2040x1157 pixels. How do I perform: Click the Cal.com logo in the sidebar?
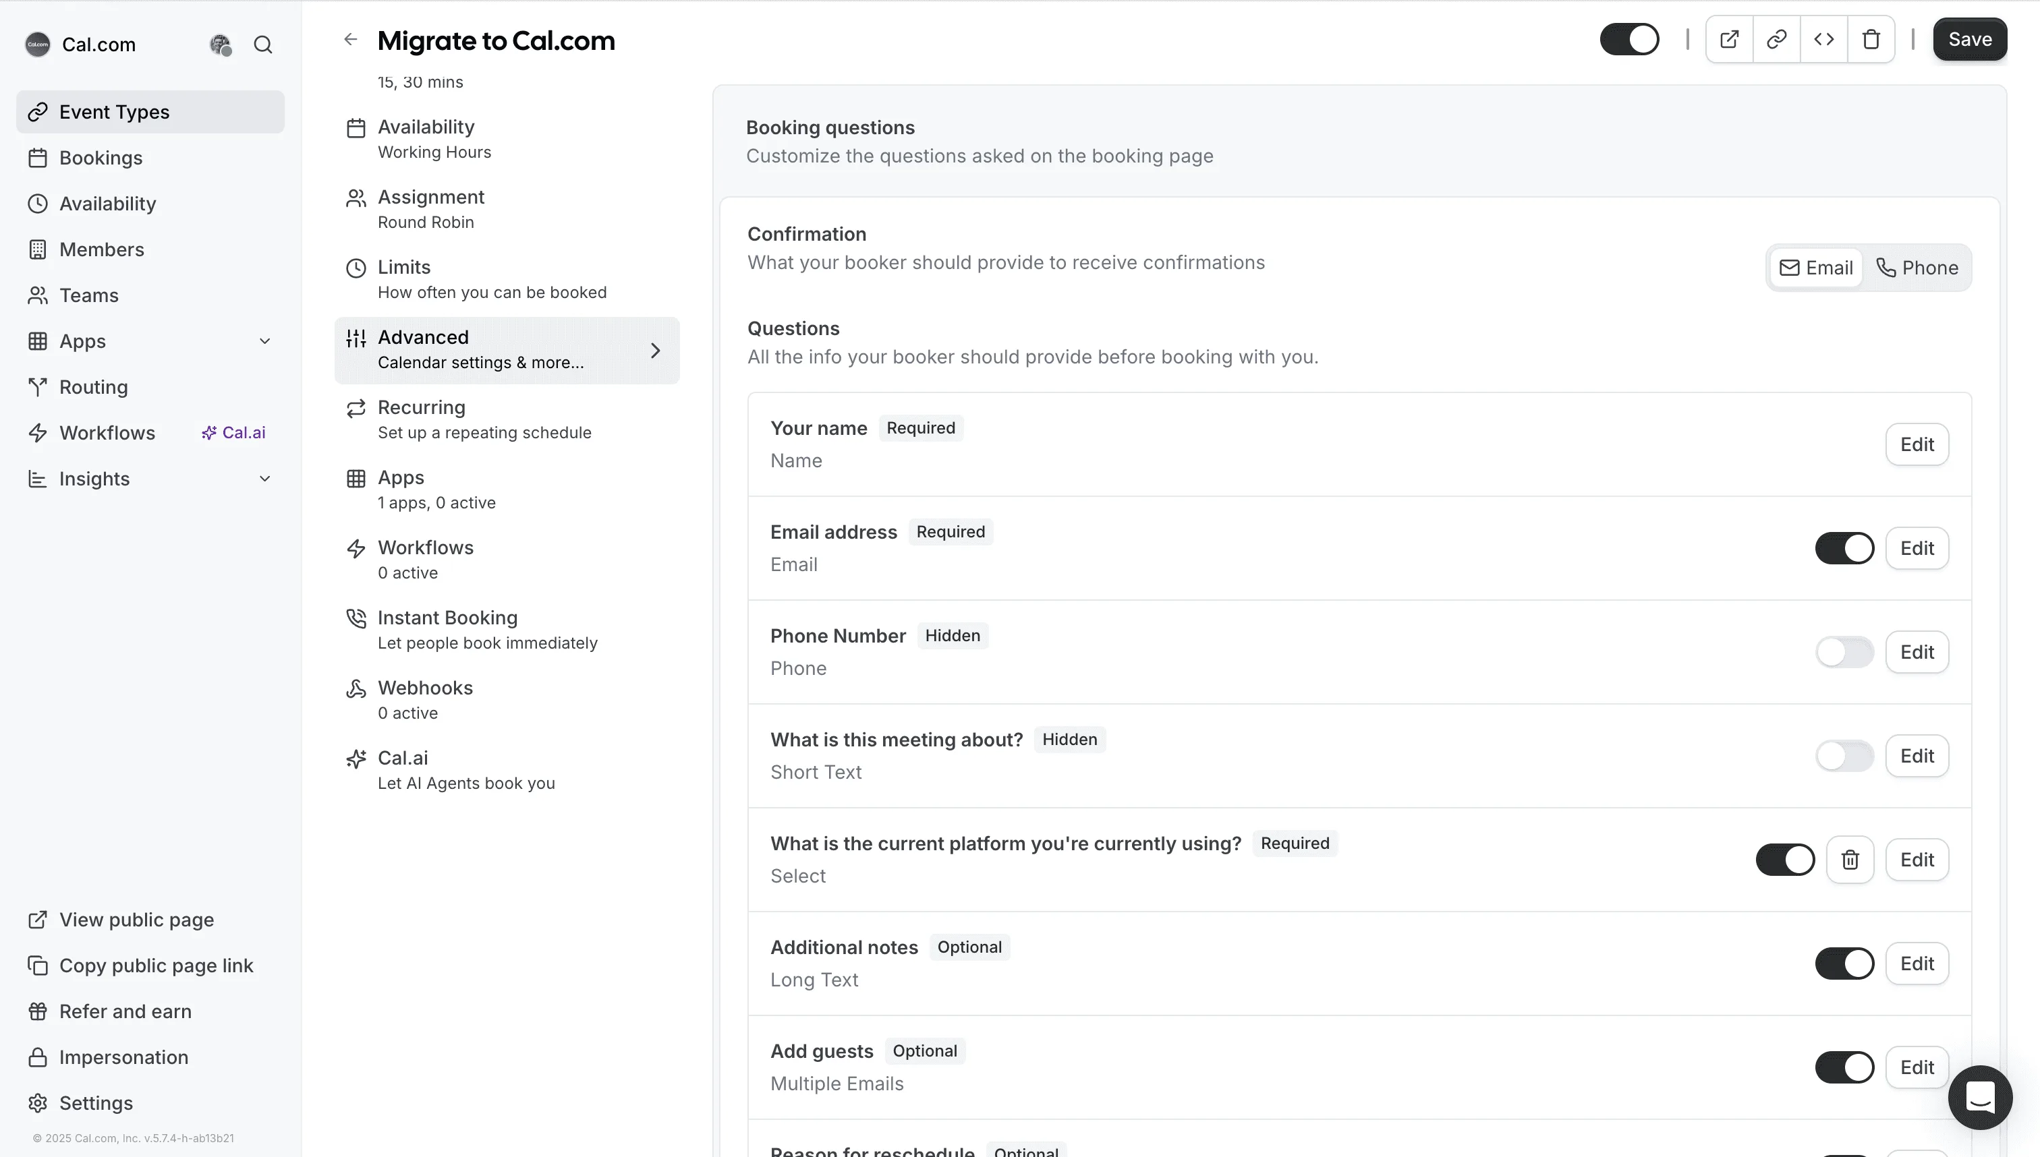tap(37, 44)
